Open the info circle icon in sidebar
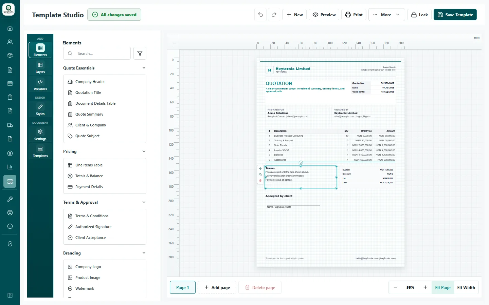Image resolution: width=489 pixels, height=305 pixels. [10, 226]
